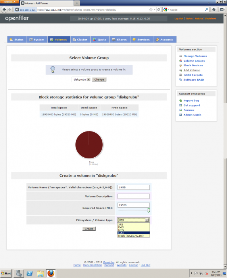Open the Services tab
This screenshot has width=227, height=278.
142,40
